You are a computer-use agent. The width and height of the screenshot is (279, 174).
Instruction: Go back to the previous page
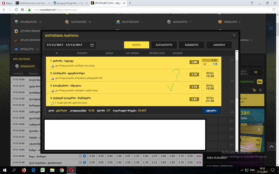coord(4,10)
